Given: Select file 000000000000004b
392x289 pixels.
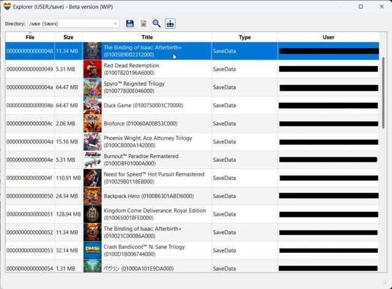Looking at the screenshot, I should [x=30, y=105].
